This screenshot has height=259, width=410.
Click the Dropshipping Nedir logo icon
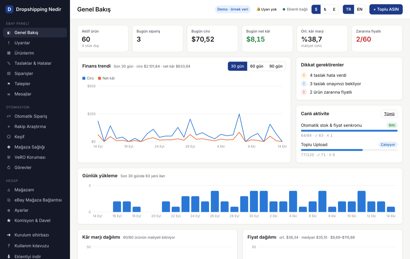9,9
